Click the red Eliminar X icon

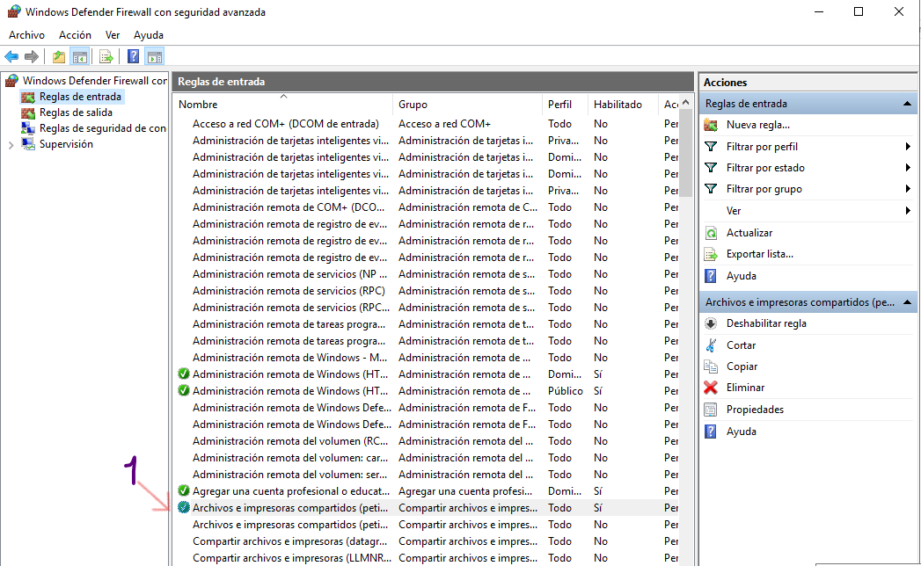tap(711, 388)
